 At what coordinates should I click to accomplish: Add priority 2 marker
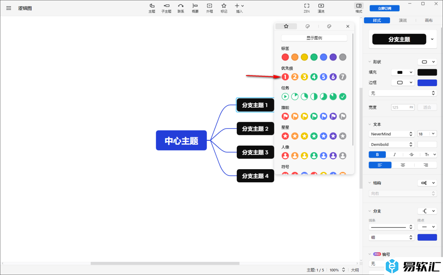pos(295,77)
